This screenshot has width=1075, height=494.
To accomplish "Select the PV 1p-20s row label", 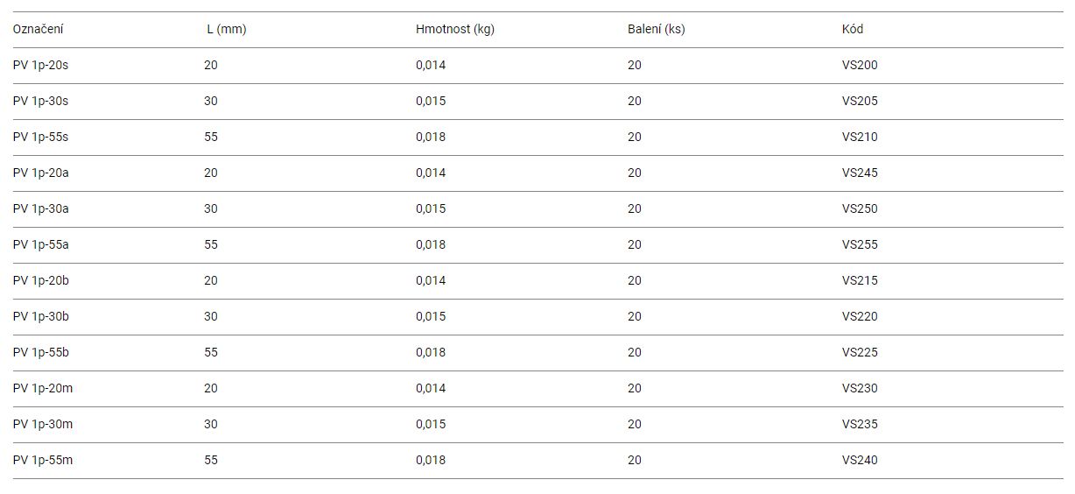I will click(40, 65).
